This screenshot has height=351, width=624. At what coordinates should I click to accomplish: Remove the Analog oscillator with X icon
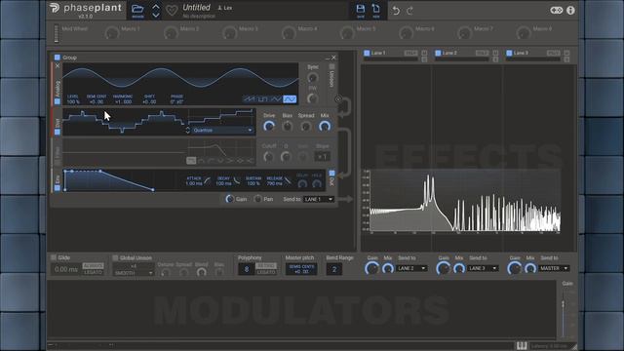[x=58, y=65]
